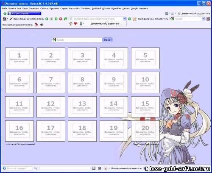Open dropdown arrow beside bottom page icon
Image resolution: width=212 pixels, height=173 pixels.
click(x=109, y=168)
